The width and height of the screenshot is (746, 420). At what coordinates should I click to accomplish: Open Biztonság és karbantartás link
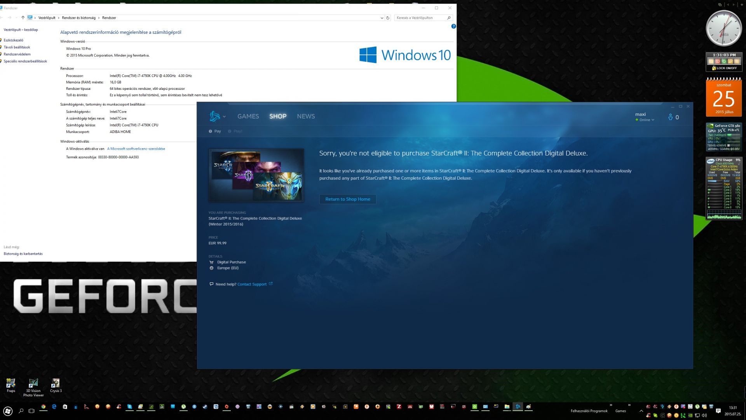coord(23,254)
